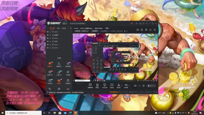Click the record video icon

tap(135, 86)
